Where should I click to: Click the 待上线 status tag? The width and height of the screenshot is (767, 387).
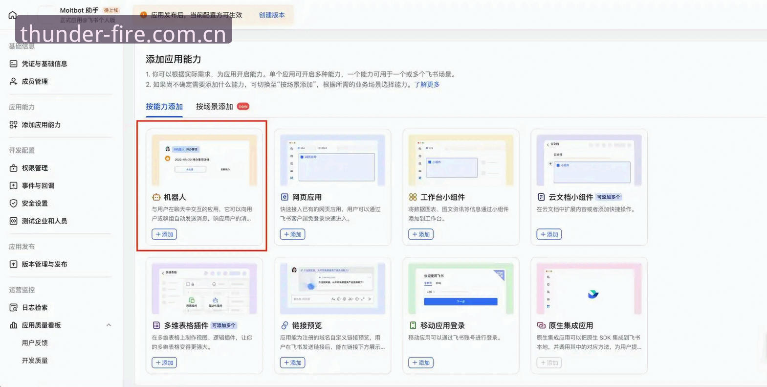click(x=111, y=10)
